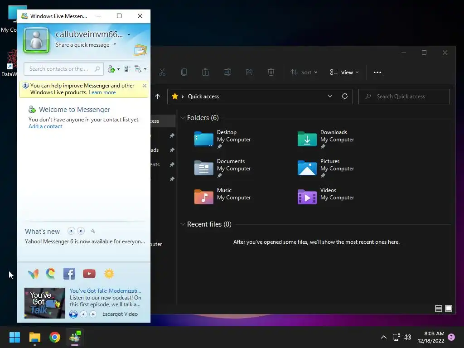Screen dimensions: 464x348
Task: Show previous What's new item
Action: (71, 231)
